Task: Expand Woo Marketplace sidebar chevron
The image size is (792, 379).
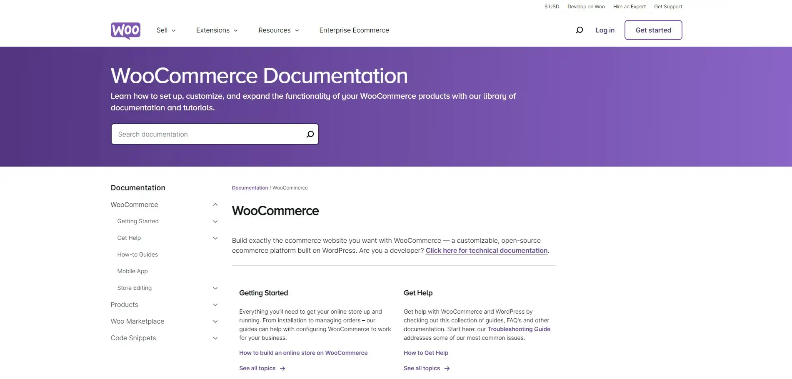Action: 215,321
